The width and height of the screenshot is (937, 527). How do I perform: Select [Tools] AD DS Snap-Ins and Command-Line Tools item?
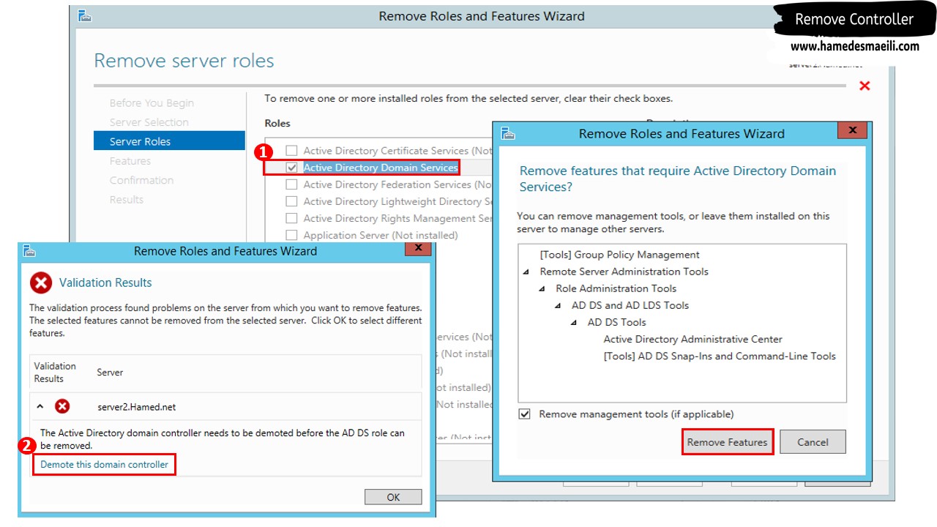pyautogui.click(x=720, y=356)
